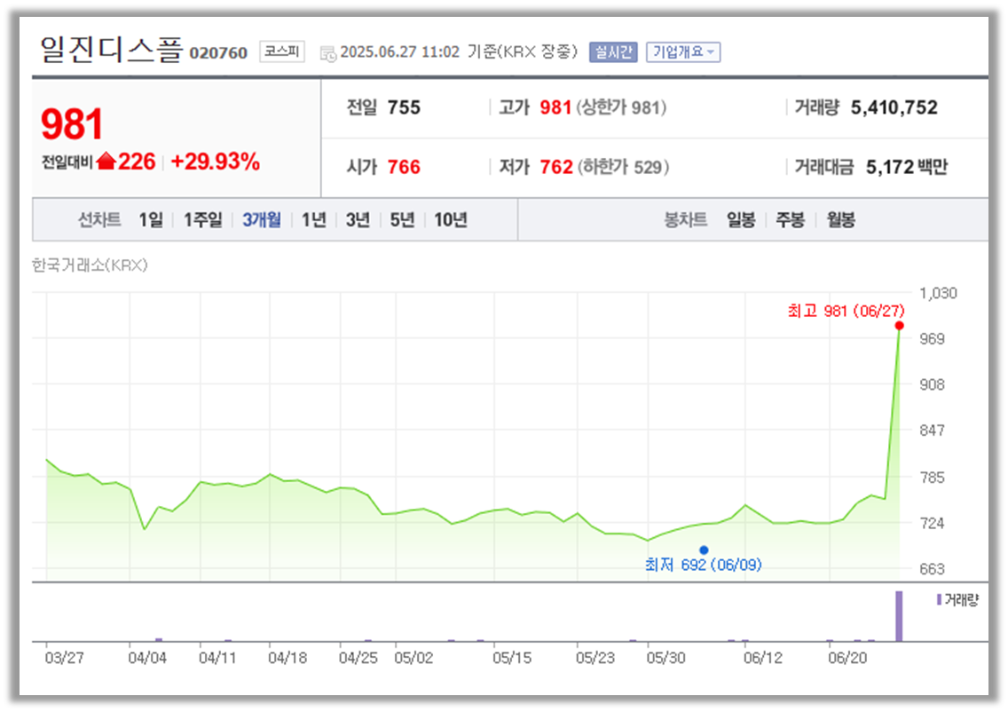
Task: Select the 1주일 line chart period
Action: pyautogui.click(x=202, y=220)
